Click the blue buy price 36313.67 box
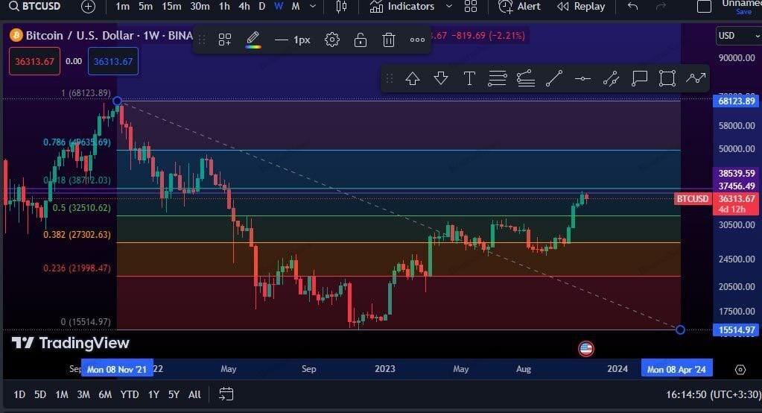The width and height of the screenshot is (762, 413). click(112, 61)
